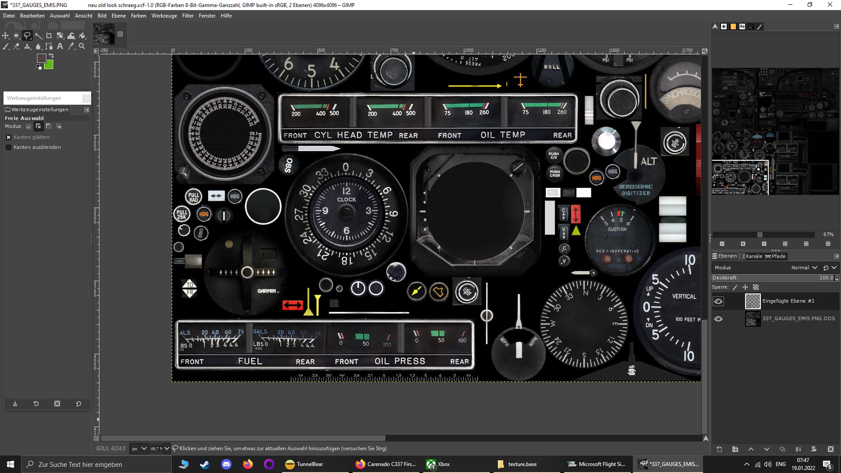The image size is (841, 473).
Task: Select the Color Picker eyedropper tool
Action: point(71,46)
